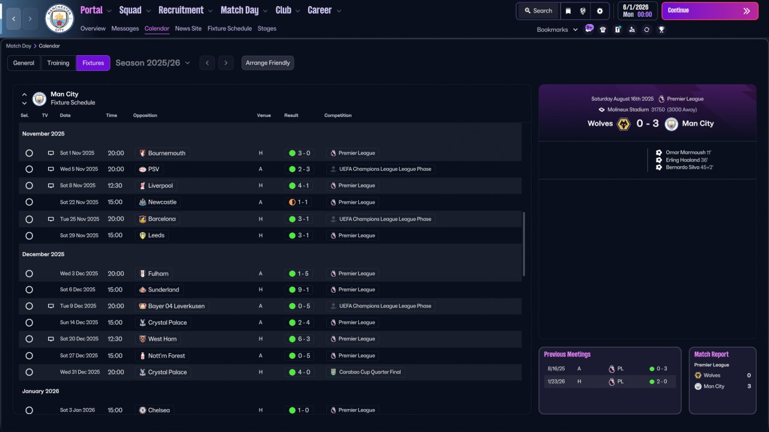Click the Wolves crest in the match scoreline
Image resolution: width=769 pixels, height=432 pixels.
[x=624, y=124]
